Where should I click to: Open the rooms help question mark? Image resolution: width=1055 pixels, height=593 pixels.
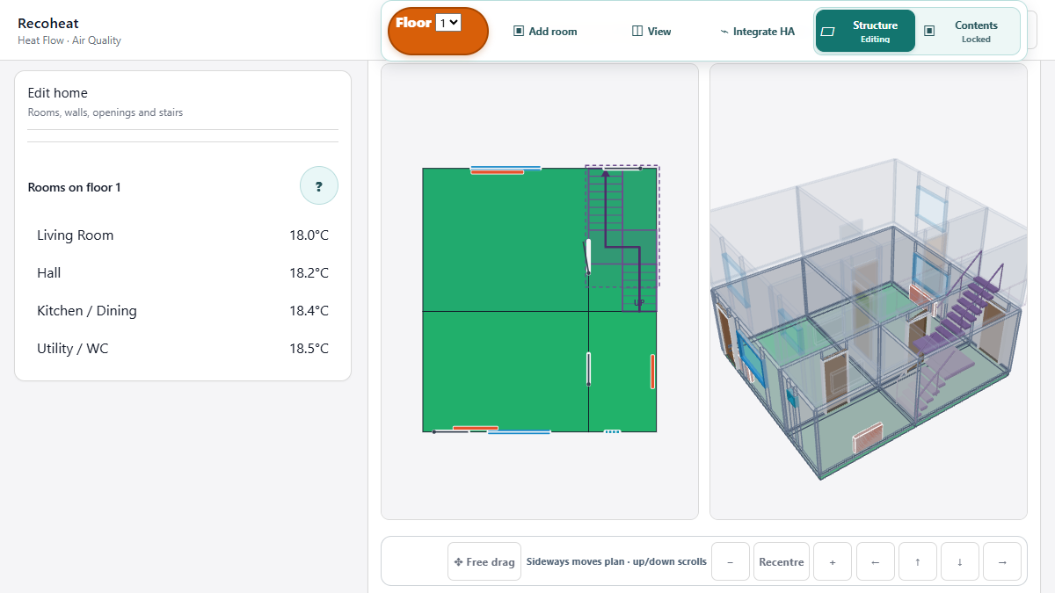319,185
